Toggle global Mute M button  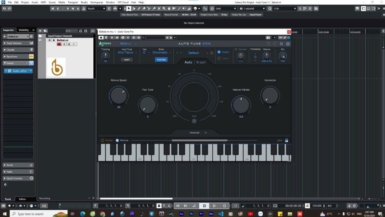[x=52, y=9]
